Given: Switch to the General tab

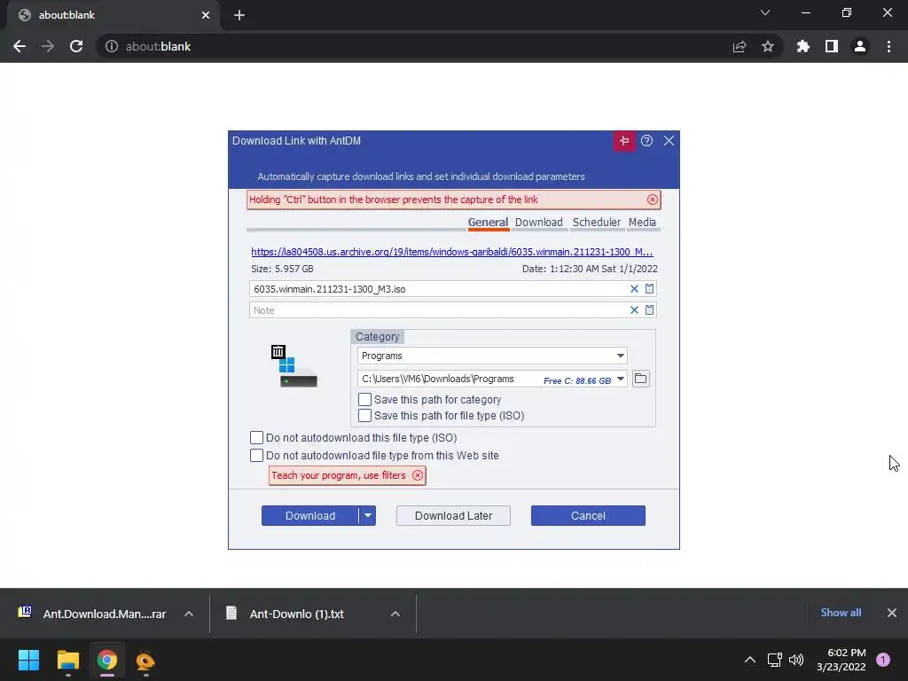Looking at the screenshot, I should tap(489, 223).
